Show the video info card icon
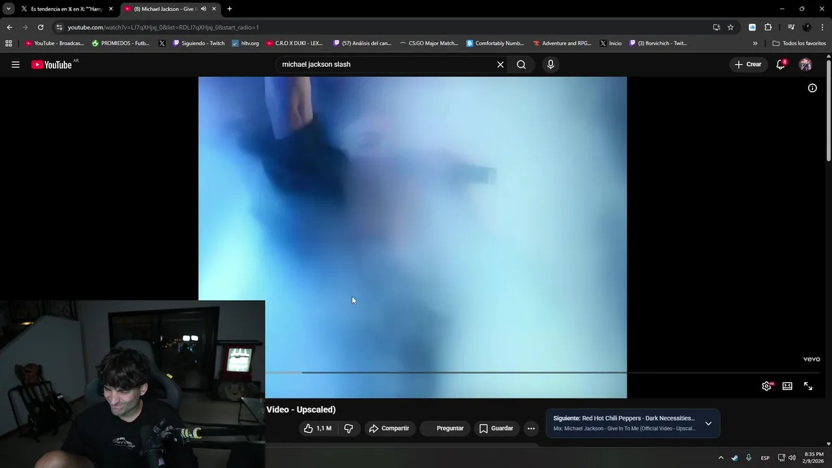Image resolution: width=832 pixels, height=468 pixels. click(x=812, y=88)
